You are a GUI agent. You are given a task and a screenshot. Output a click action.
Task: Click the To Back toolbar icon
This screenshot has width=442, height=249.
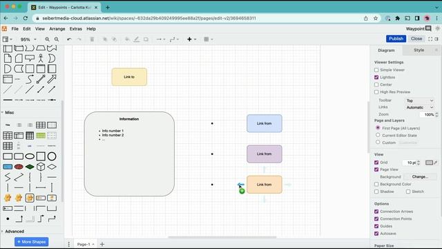[114, 39]
